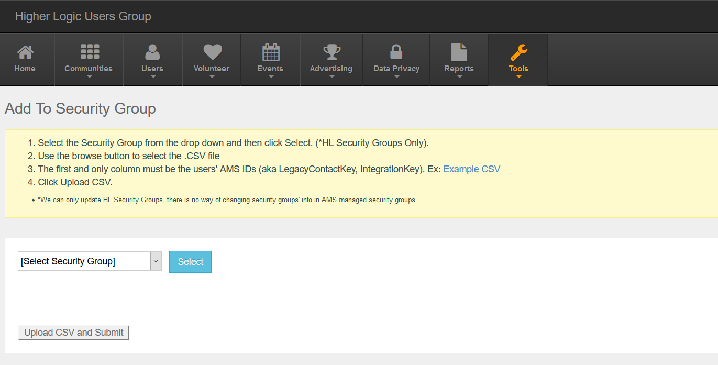Open the Tools menu label

pos(518,69)
